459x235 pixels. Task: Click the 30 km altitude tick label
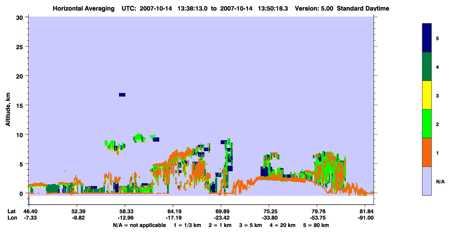coord(20,17)
